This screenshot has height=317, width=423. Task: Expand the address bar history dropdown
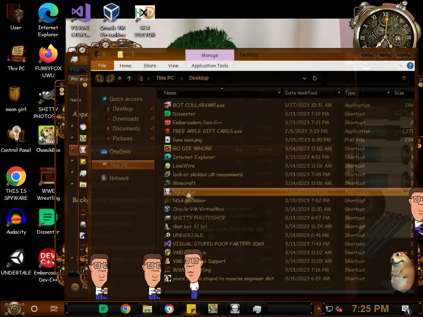(304, 78)
